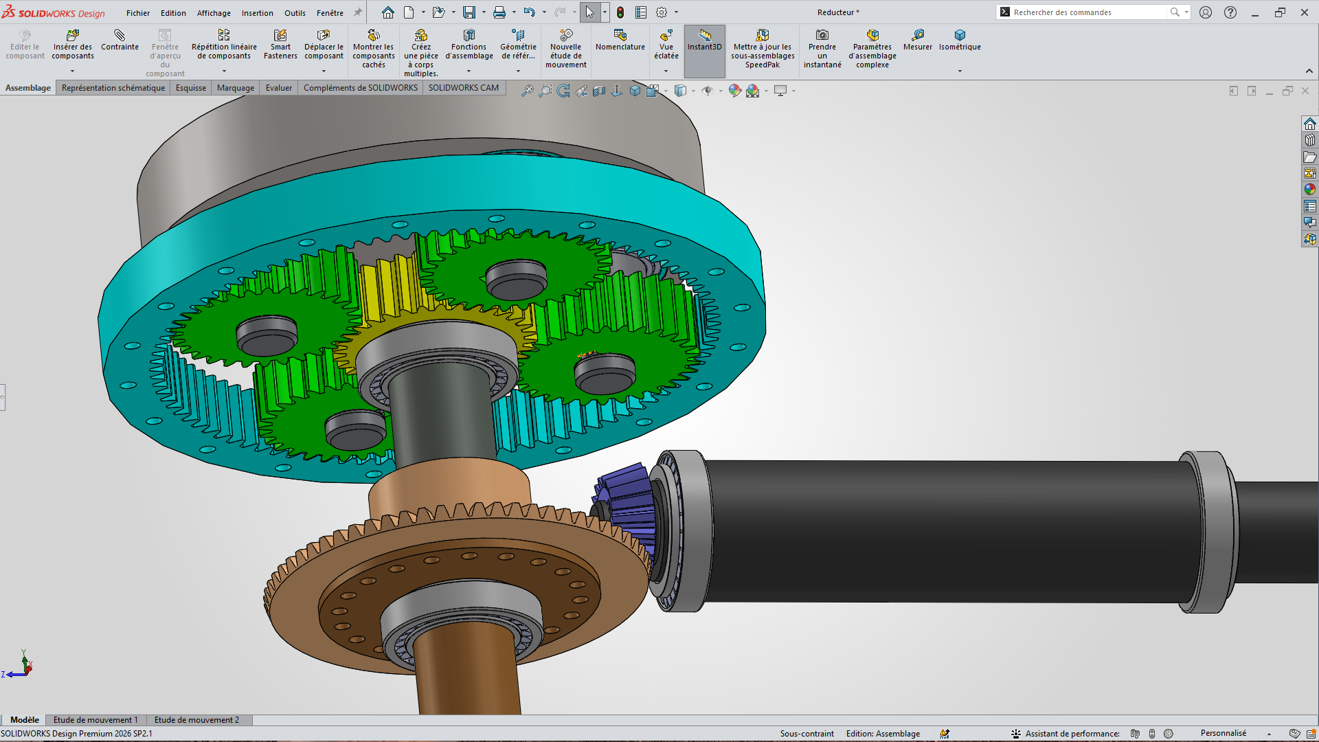Click the section view icon

tap(599, 91)
